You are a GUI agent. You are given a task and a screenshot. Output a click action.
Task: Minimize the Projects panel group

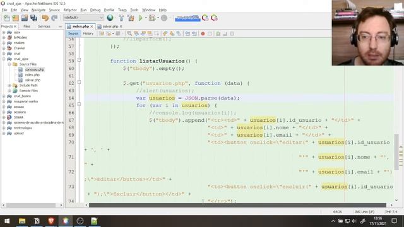tap(61, 26)
